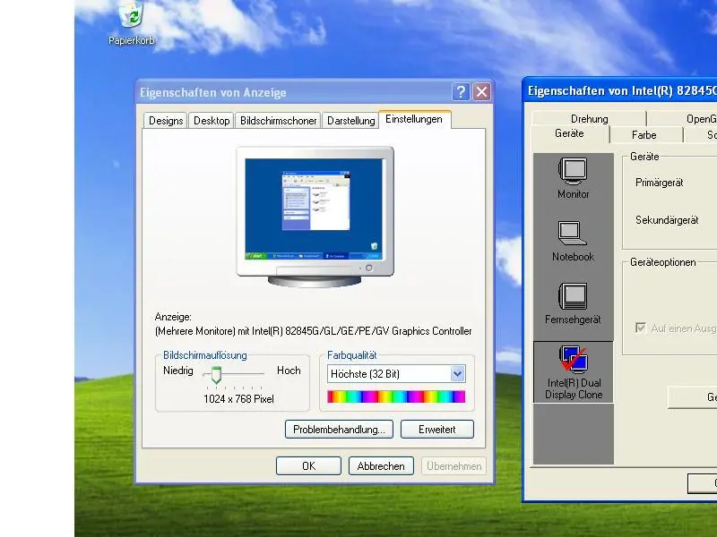Open the Drehung tab in Intel properties
The width and height of the screenshot is (717, 537).
coord(589,119)
